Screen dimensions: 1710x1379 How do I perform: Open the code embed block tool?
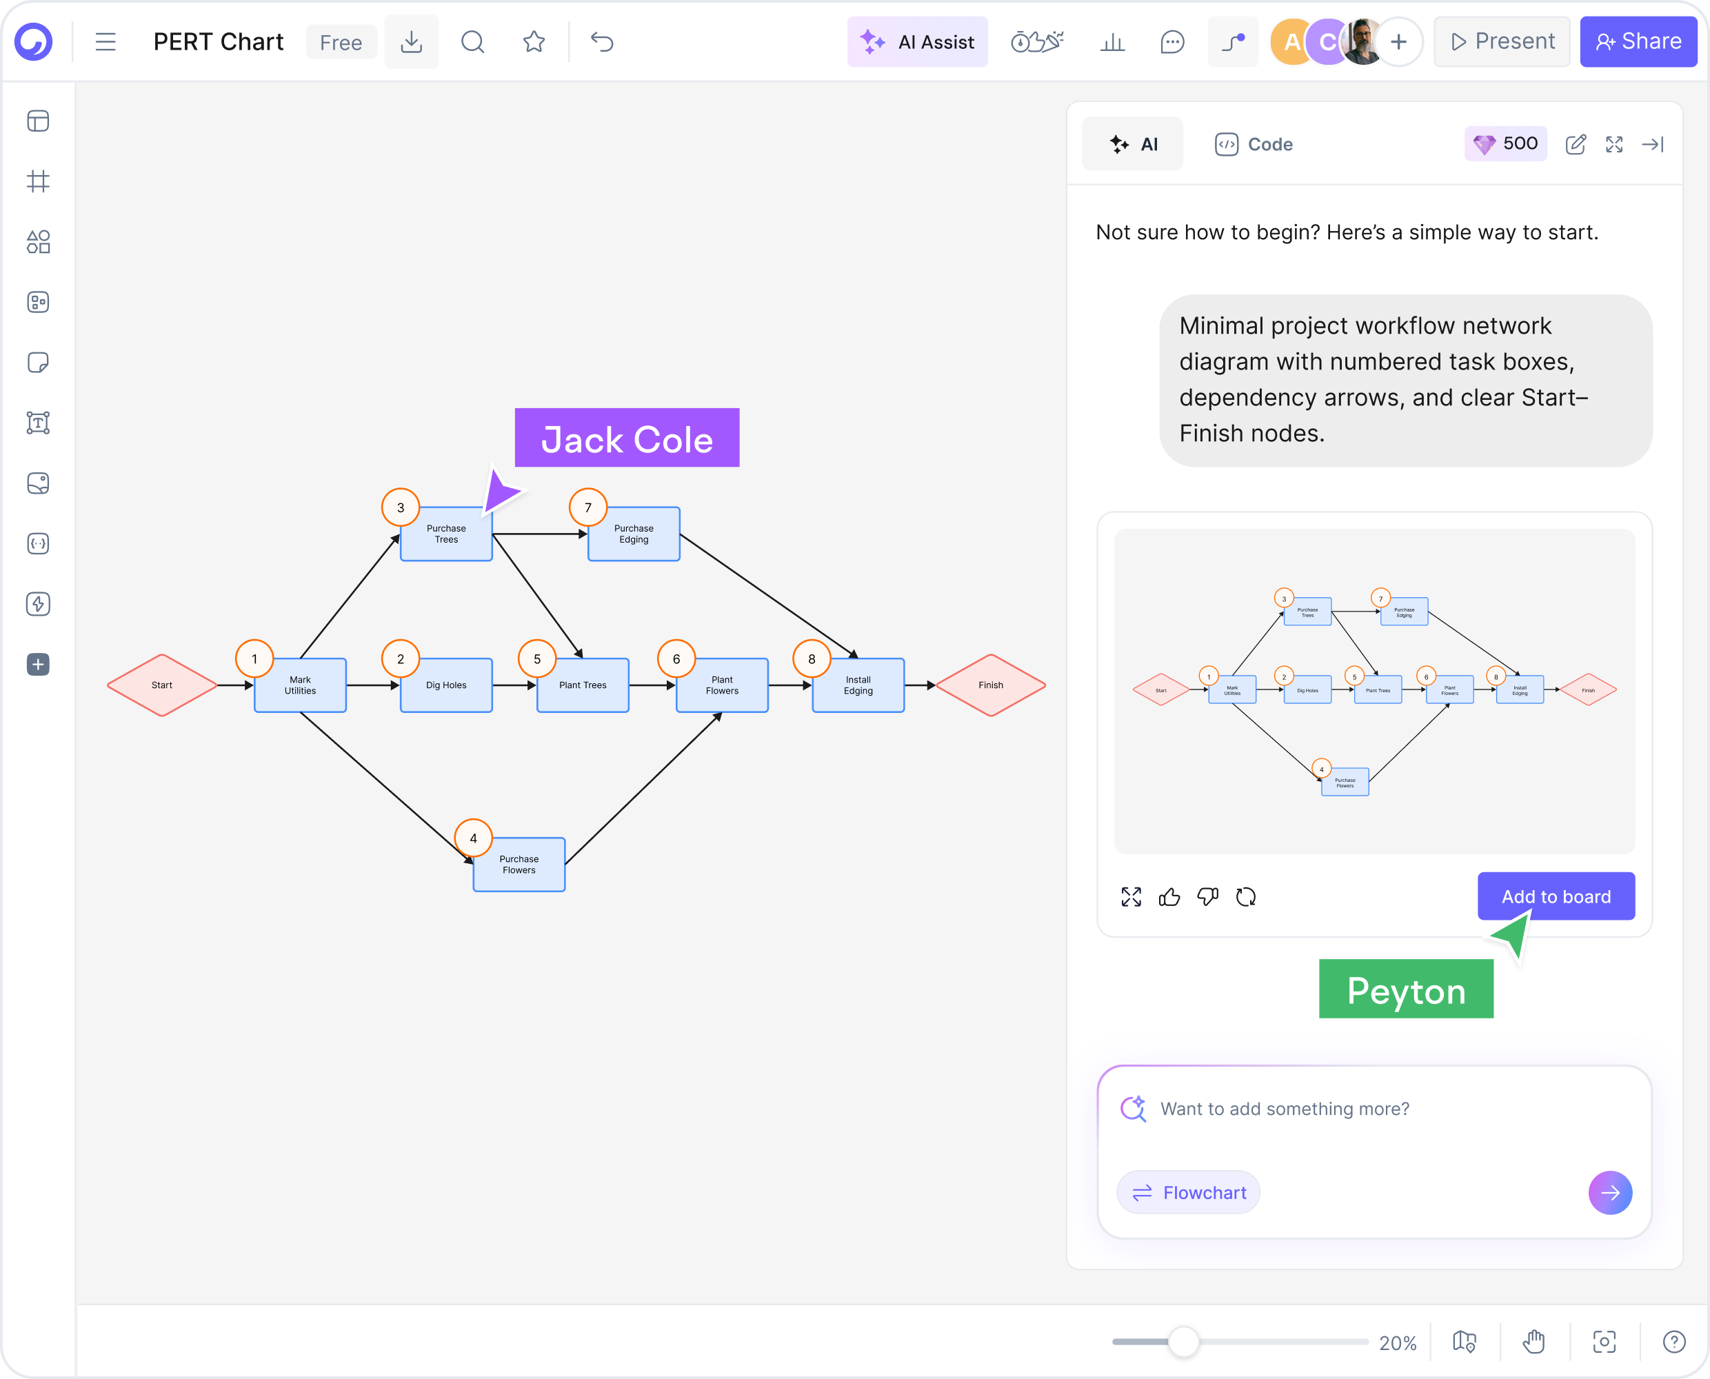[x=38, y=543]
